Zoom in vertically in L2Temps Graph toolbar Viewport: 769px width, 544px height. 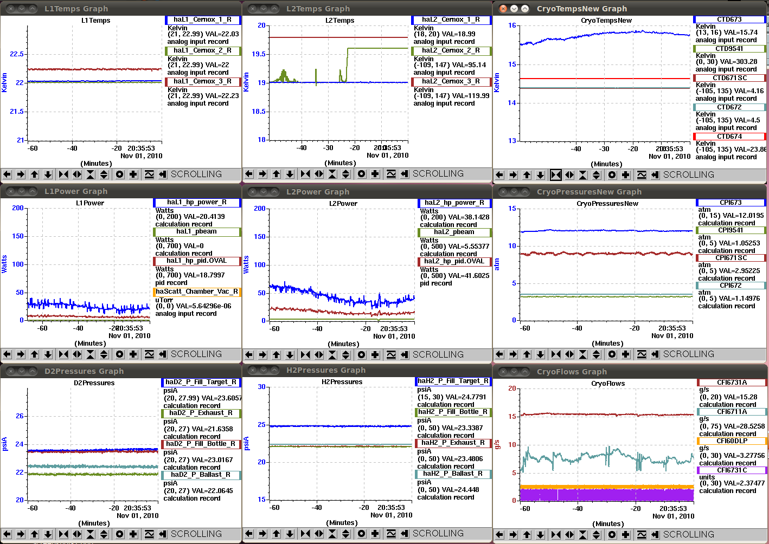[332, 174]
